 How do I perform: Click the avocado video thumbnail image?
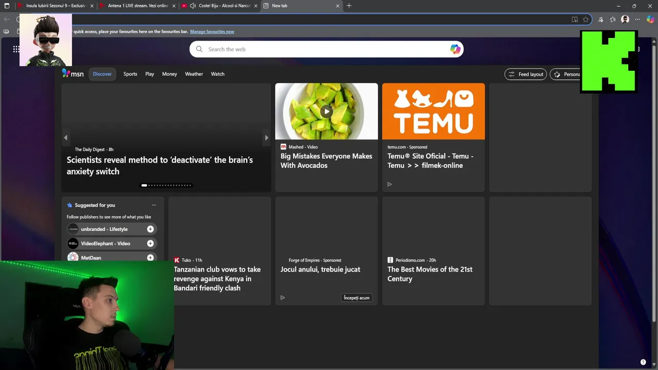pyautogui.click(x=326, y=111)
